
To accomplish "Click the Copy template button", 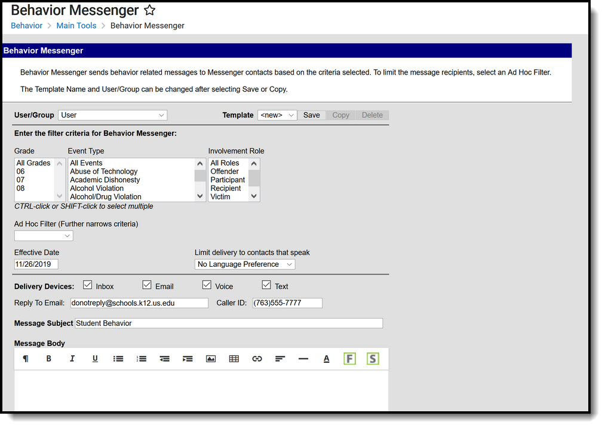I will 340,115.
